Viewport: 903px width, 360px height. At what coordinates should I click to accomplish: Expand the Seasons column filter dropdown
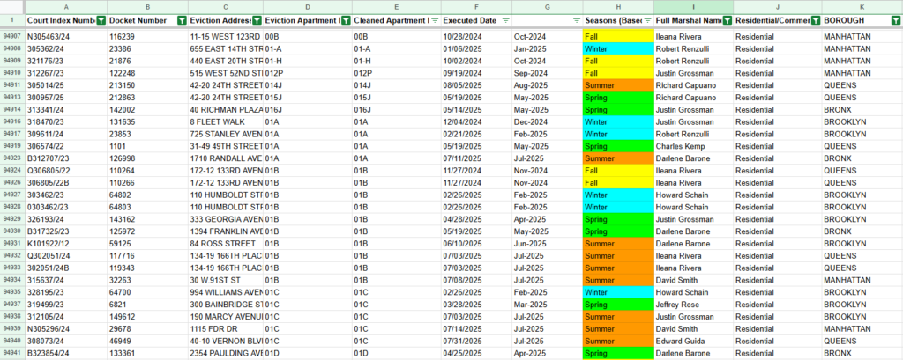pos(646,20)
